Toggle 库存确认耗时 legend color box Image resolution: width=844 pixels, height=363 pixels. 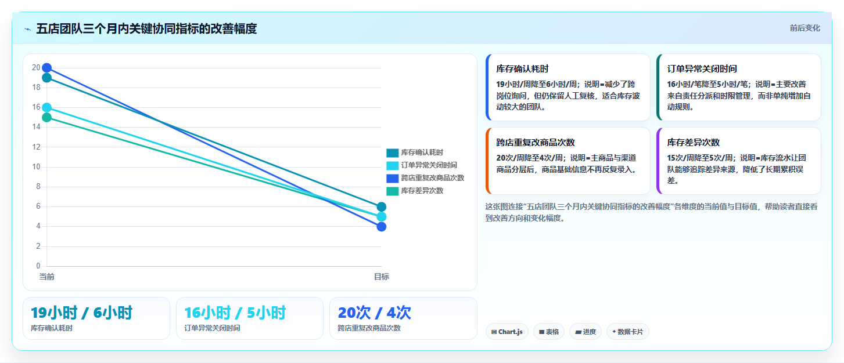[x=393, y=153]
